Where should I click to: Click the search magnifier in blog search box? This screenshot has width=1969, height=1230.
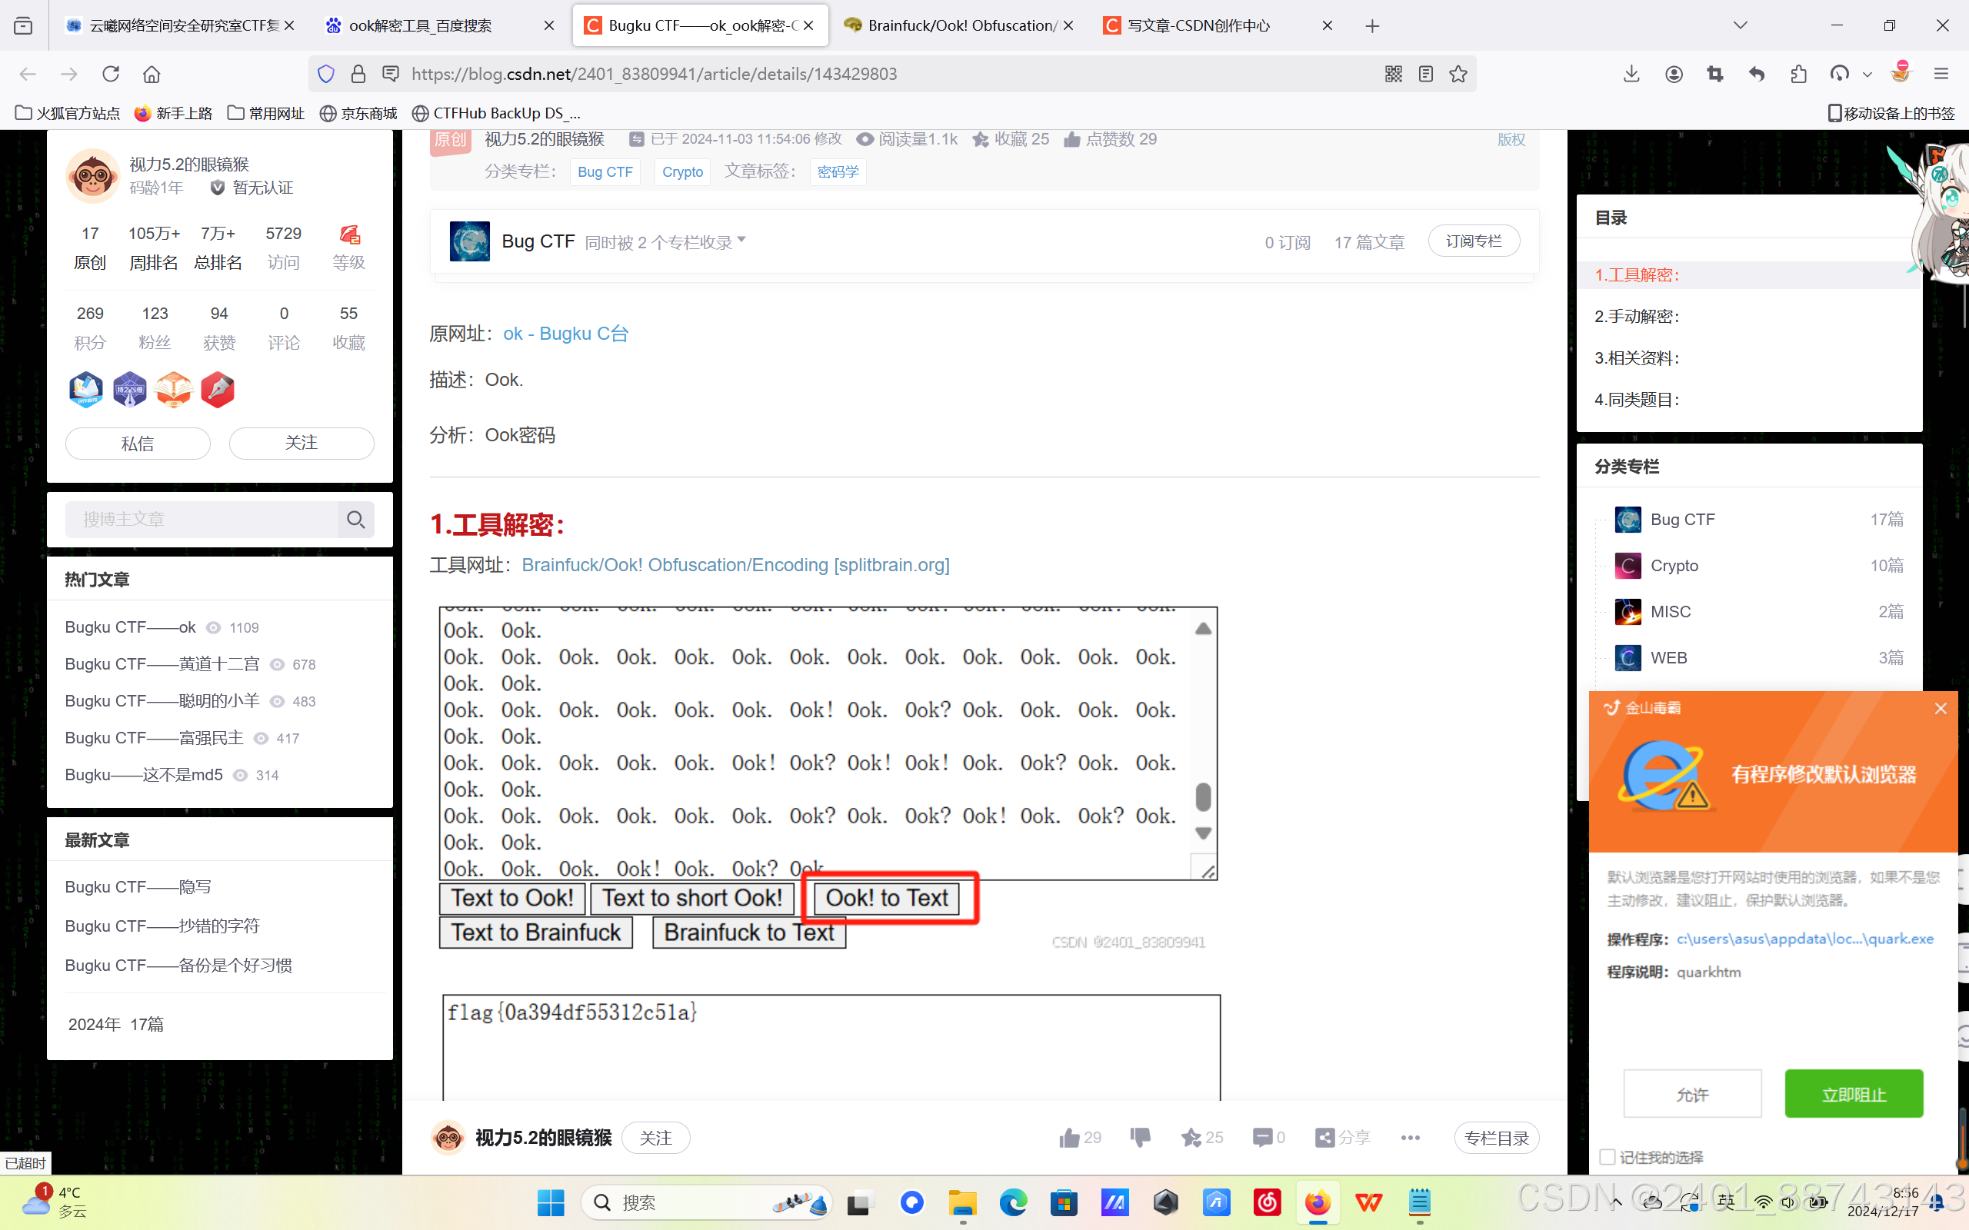pos(355,519)
